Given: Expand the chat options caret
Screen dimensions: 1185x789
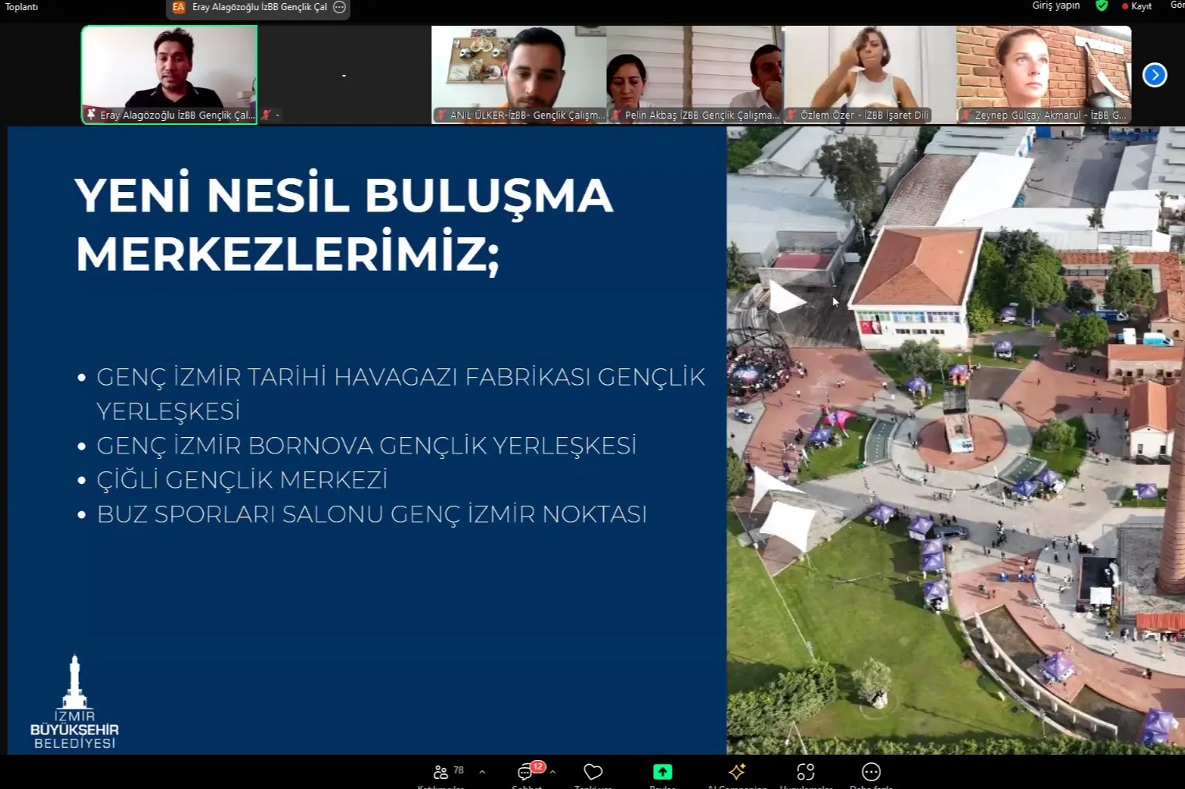Looking at the screenshot, I should (552, 772).
